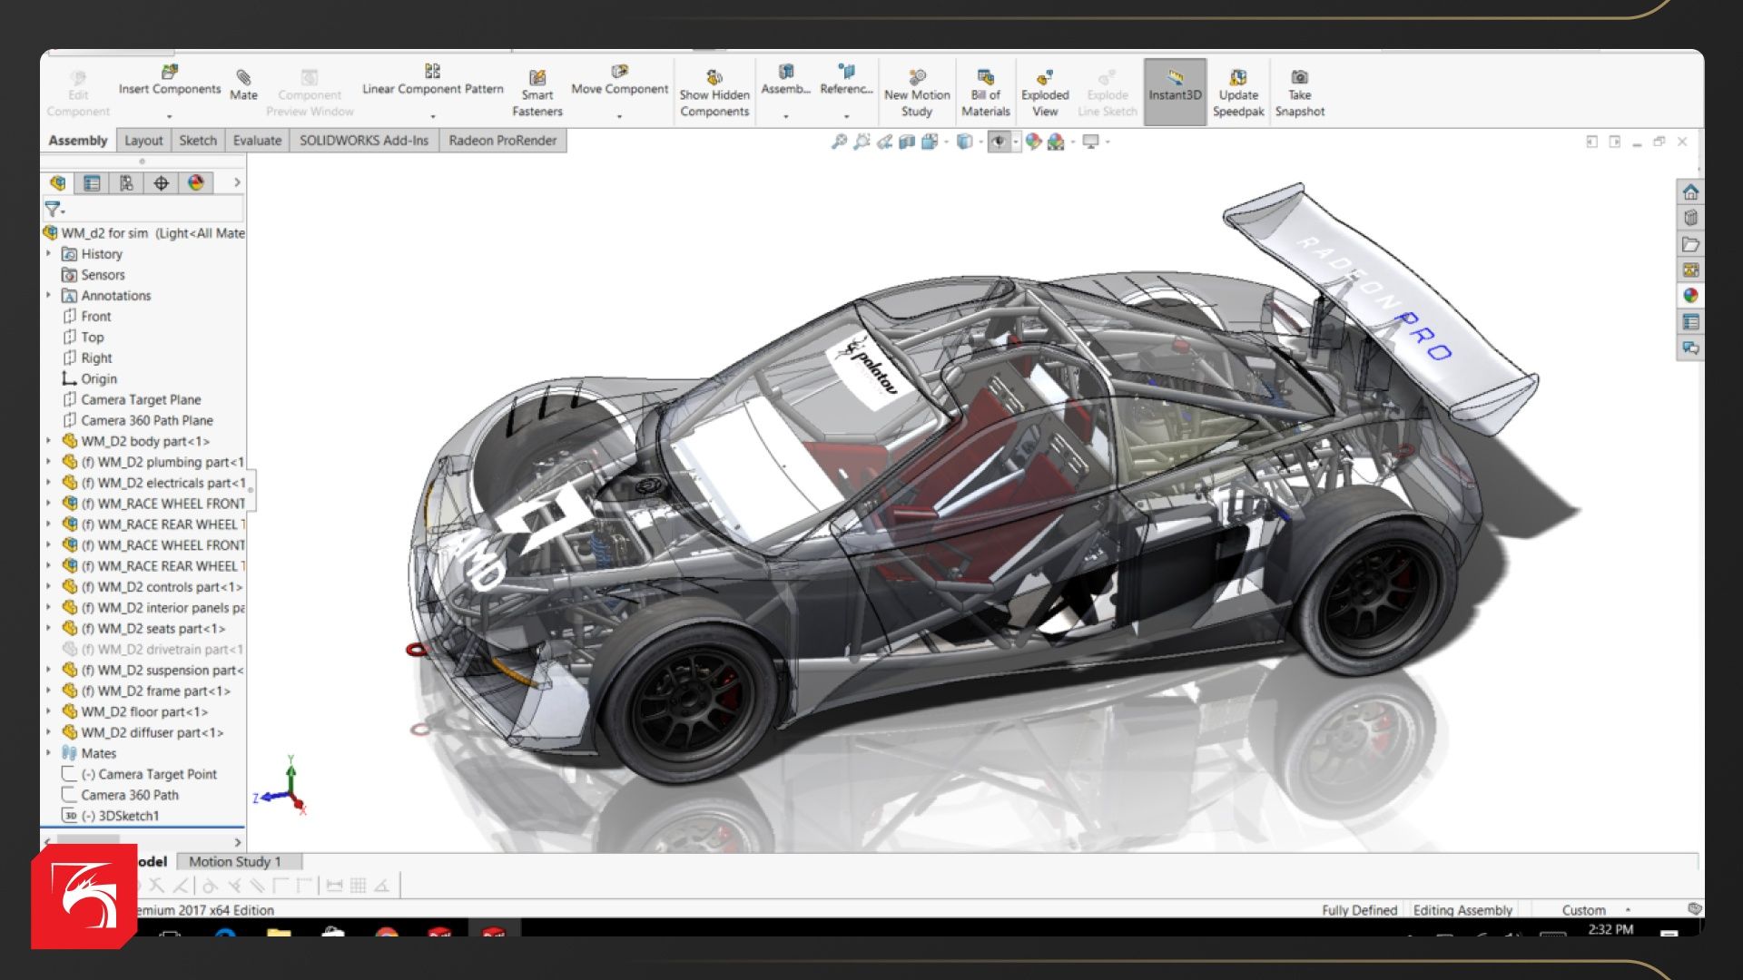Toggle Hide/Show Items eye button
Image resolution: width=1743 pixels, height=980 pixels.
pos(999,142)
